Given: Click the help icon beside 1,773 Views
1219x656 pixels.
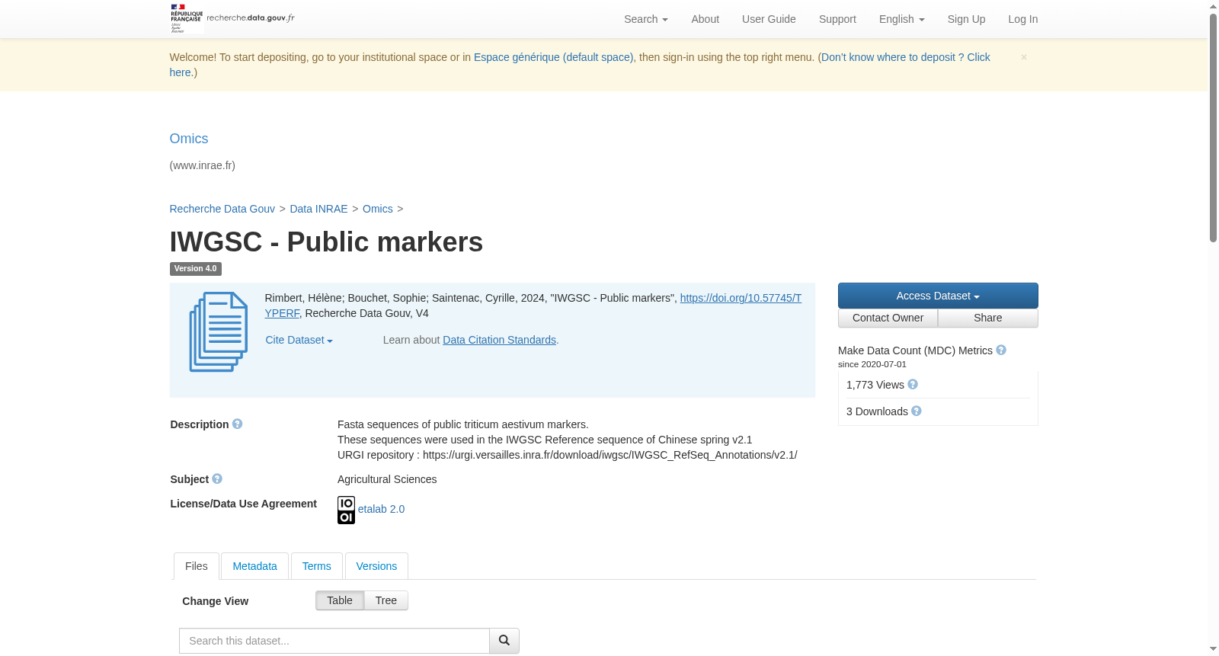Looking at the screenshot, I should 913,385.
